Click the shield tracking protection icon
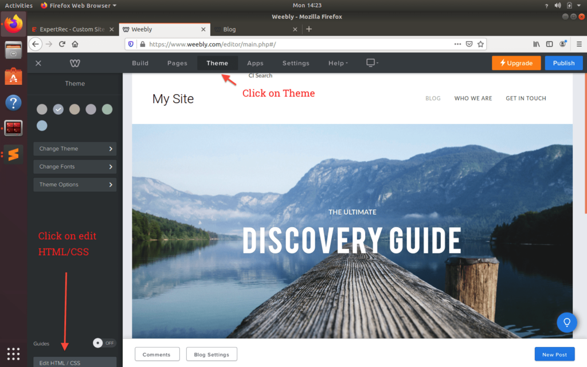587x367 pixels. coord(131,44)
